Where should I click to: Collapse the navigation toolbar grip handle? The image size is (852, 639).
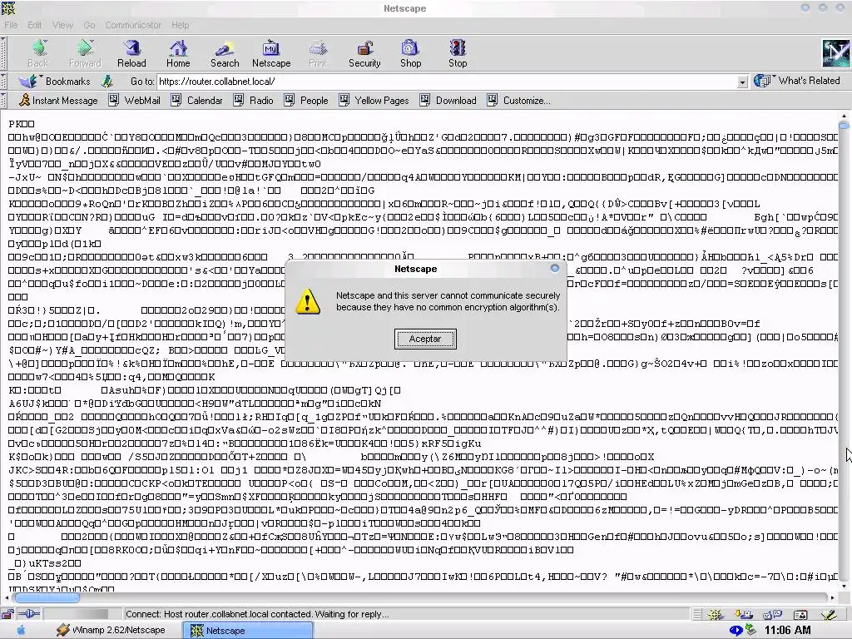pyautogui.click(x=3, y=53)
